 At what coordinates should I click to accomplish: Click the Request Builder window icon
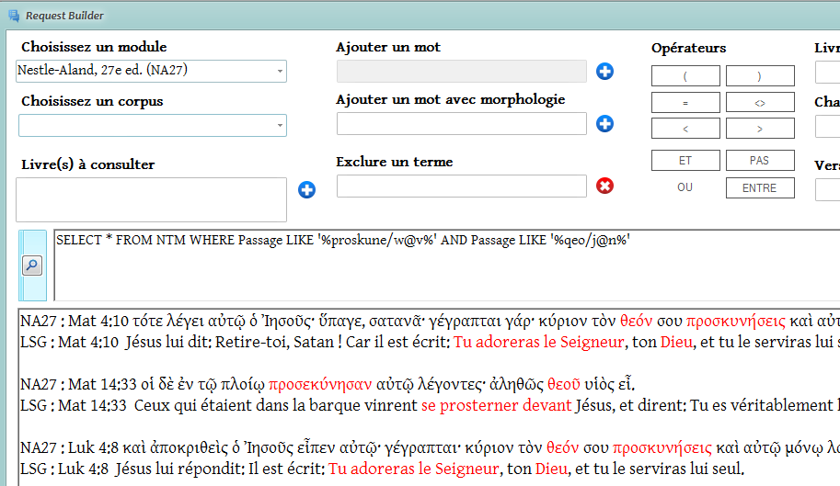(x=13, y=16)
